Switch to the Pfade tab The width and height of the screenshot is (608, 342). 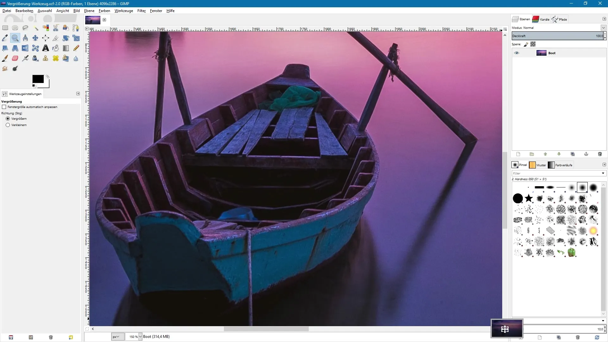560,19
